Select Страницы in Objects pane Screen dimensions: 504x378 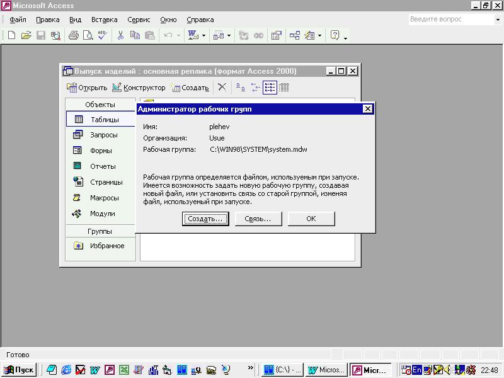click(x=101, y=182)
